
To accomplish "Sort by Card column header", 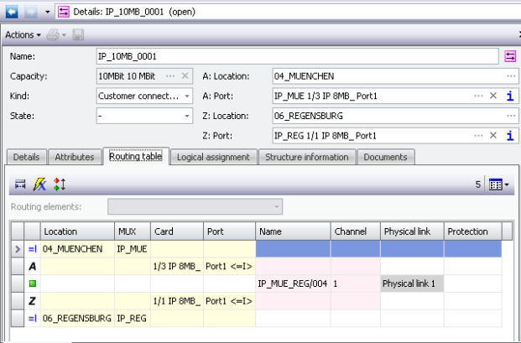I will [x=177, y=231].
